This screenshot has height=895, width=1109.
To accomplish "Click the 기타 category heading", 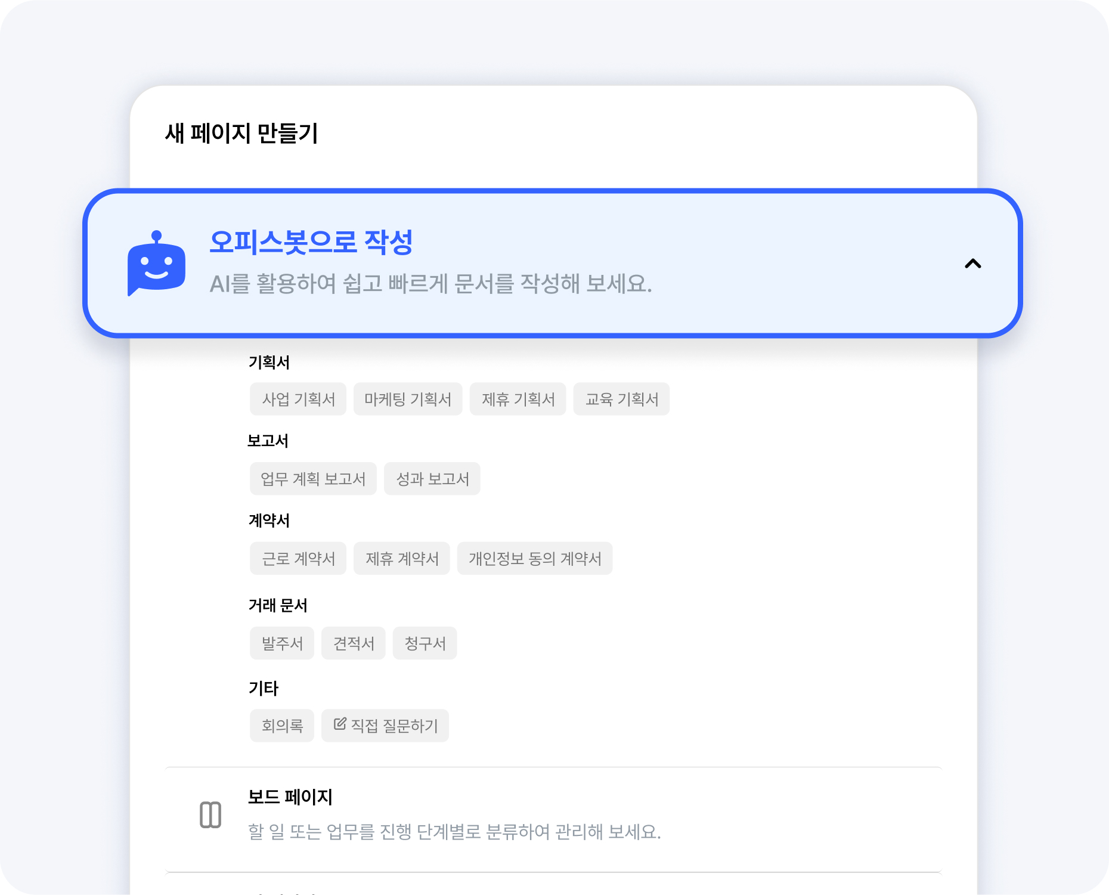I will tap(264, 689).
